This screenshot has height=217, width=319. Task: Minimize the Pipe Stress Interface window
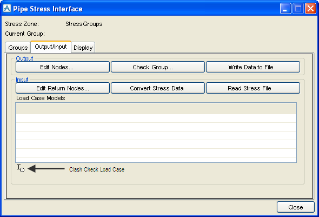[285, 9]
